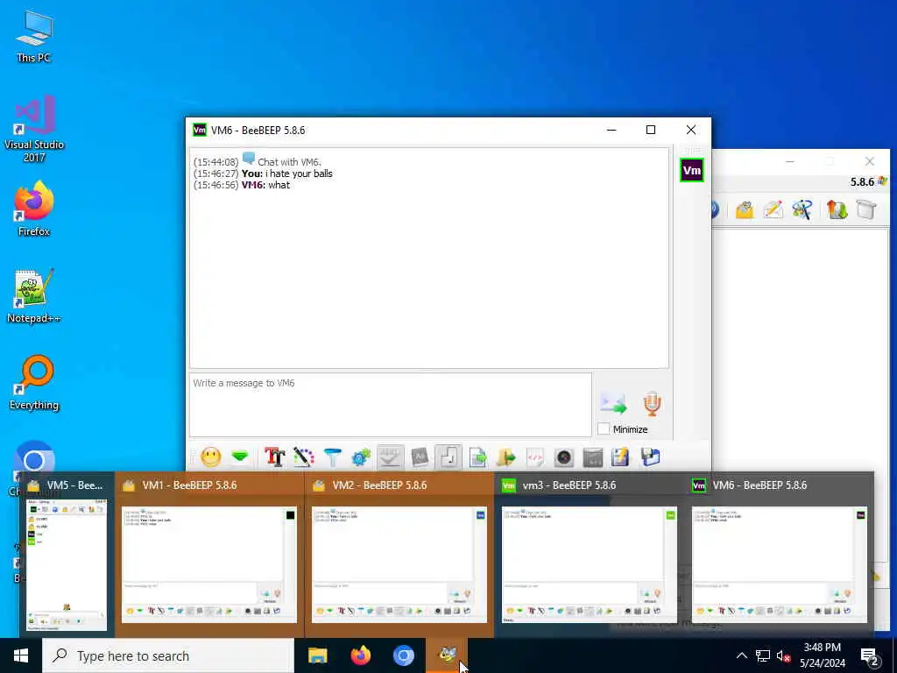Click the Vm user avatar in chat sidebar
The height and width of the screenshot is (673, 897).
[692, 170]
